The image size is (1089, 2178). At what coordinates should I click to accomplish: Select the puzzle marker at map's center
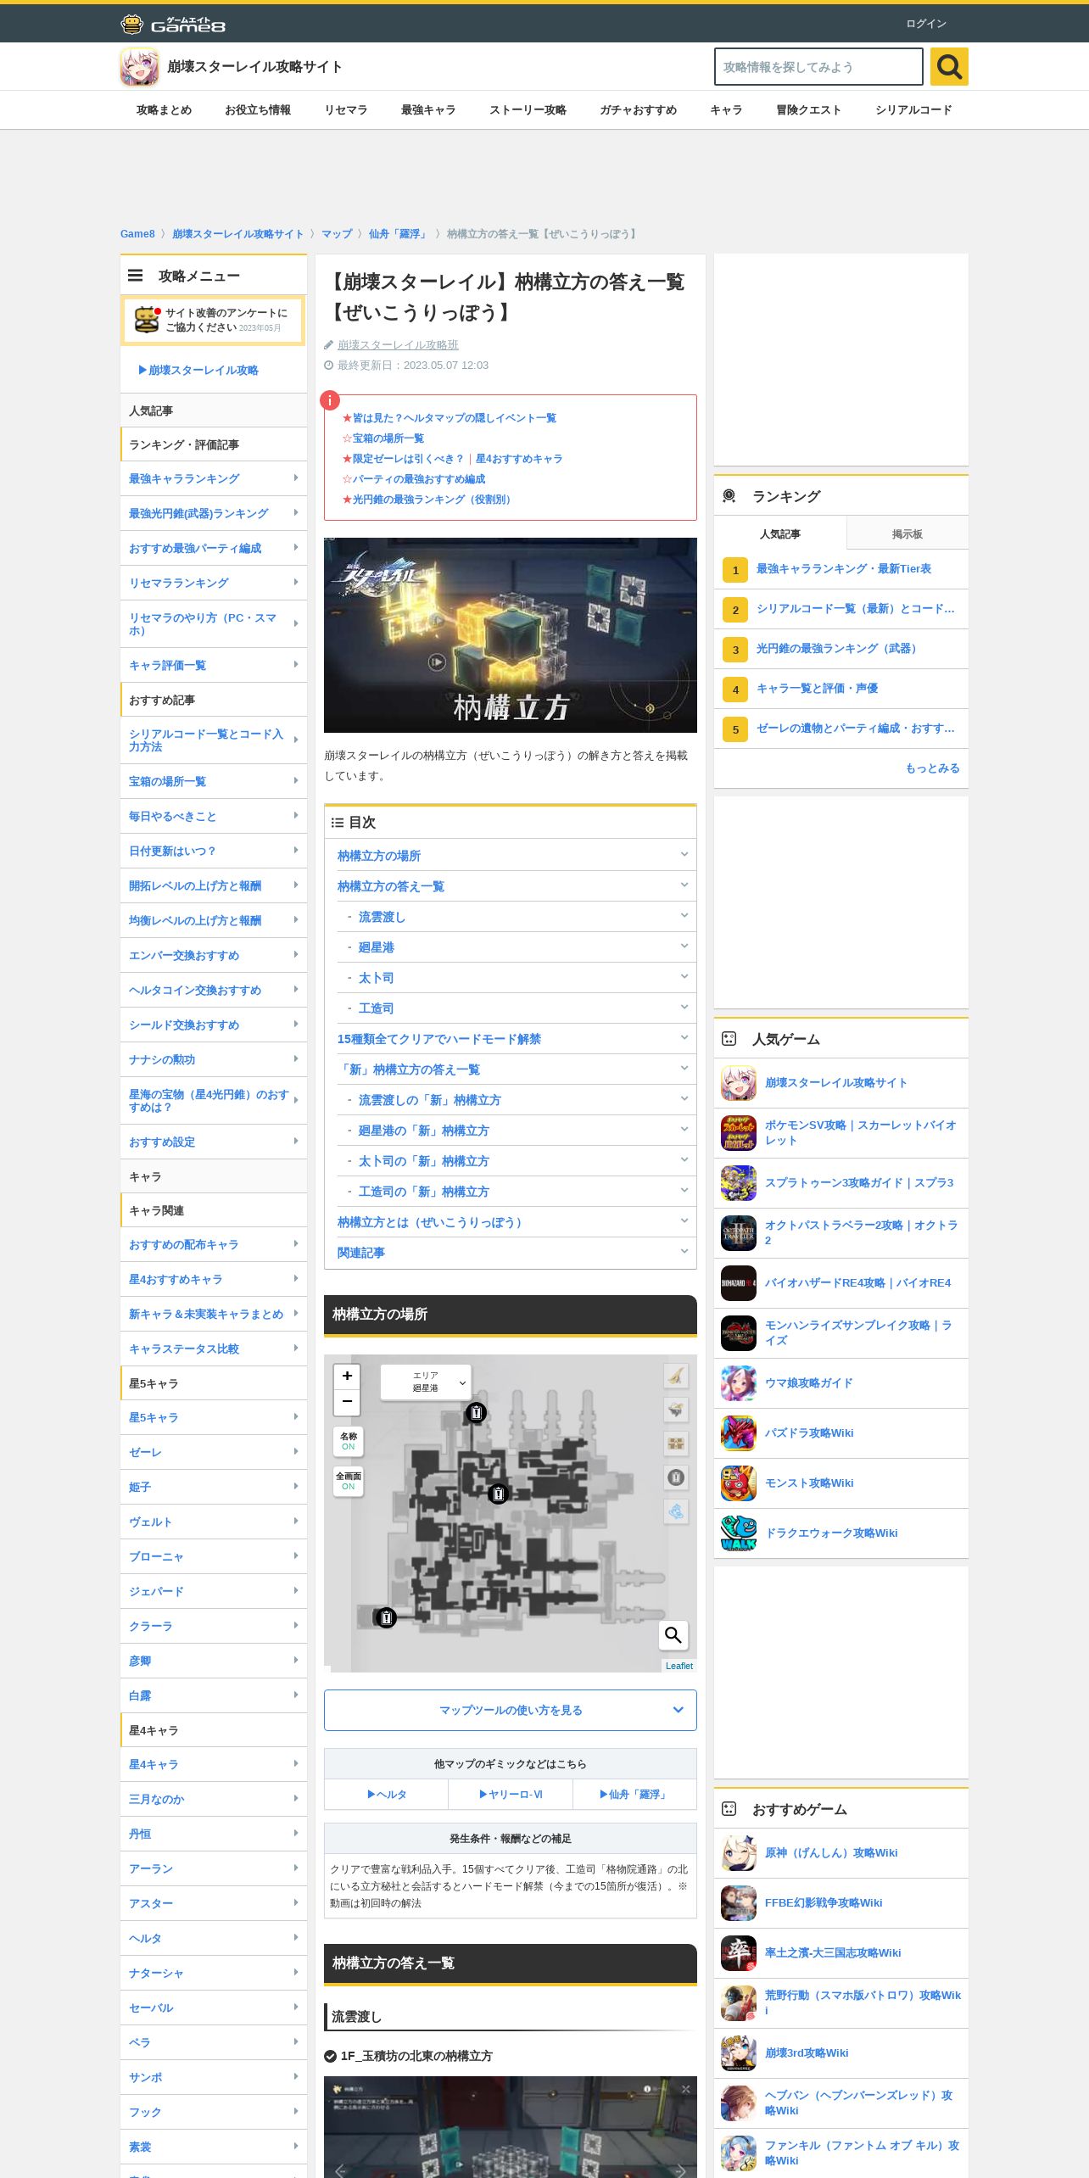click(x=499, y=1494)
